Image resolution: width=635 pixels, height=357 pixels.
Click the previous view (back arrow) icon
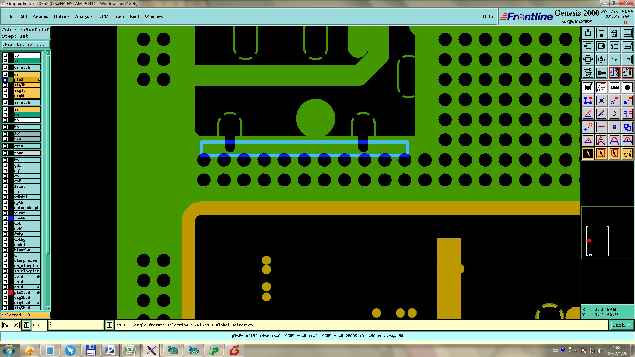tap(614, 46)
